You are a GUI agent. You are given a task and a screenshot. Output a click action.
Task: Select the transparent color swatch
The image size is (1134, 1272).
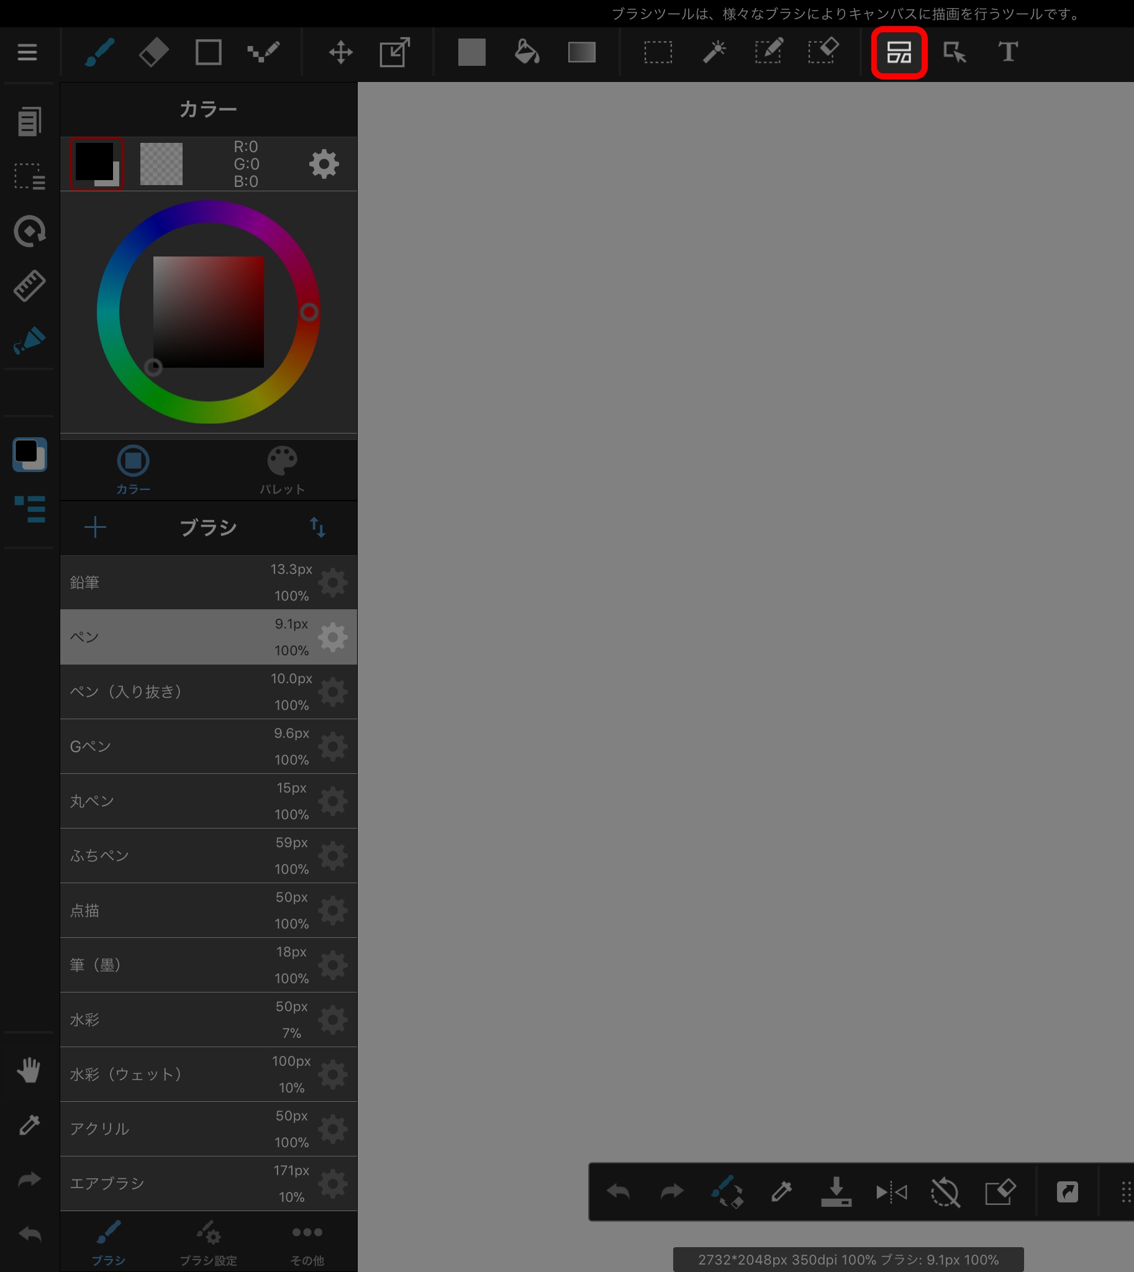pyautogui.click(x=161, y=164)
